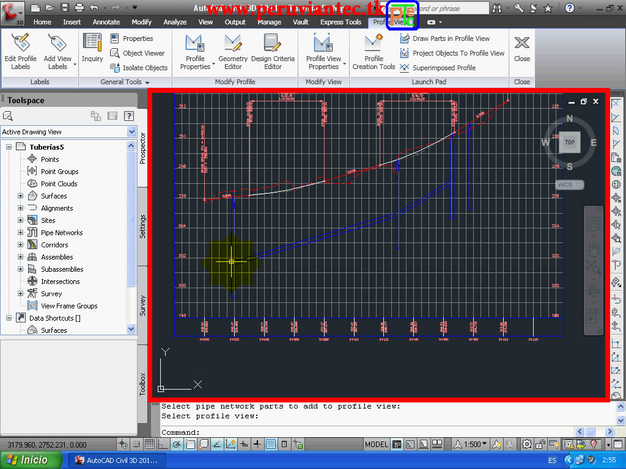Viewport: 626px width, 469px height.
Task: Click Toolspace help question icon
Action: 128,116
